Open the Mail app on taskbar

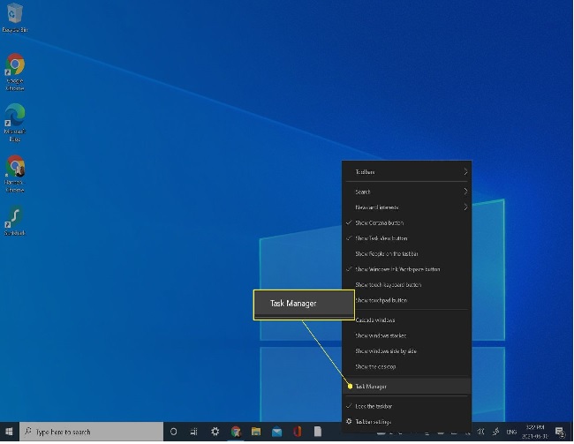(276, 432)
